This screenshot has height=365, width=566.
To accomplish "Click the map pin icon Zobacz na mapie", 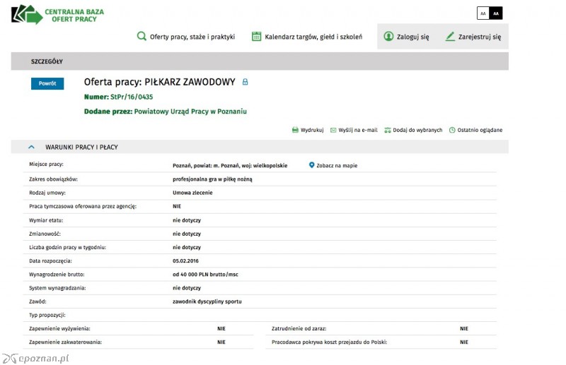I will (311, 165).
